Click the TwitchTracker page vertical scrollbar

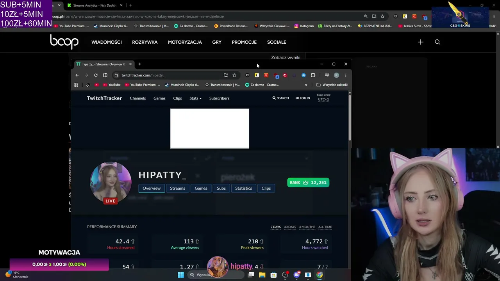[350, 117]
